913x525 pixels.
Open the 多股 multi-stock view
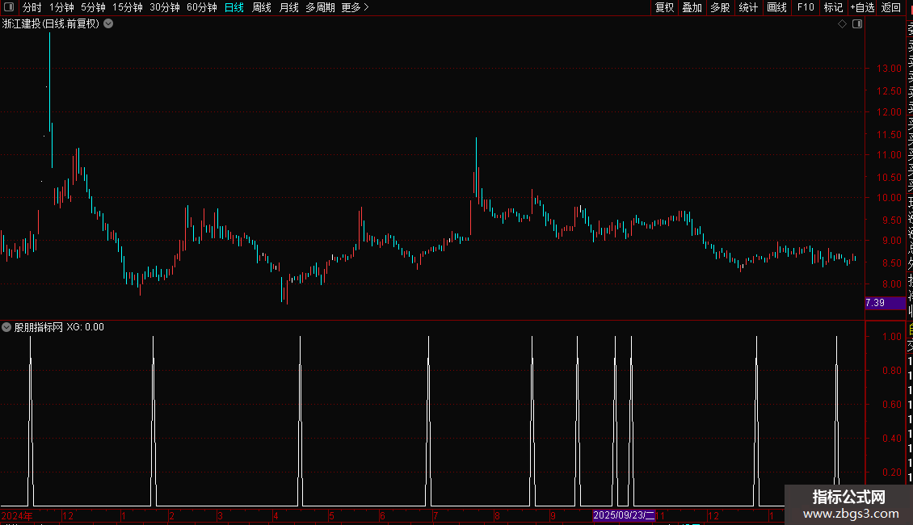[720, 7]
